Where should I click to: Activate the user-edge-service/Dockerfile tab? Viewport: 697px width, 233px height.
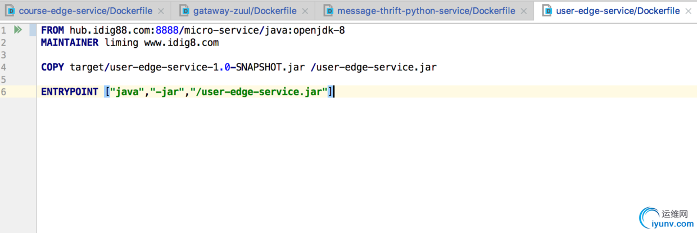(618, 11)
